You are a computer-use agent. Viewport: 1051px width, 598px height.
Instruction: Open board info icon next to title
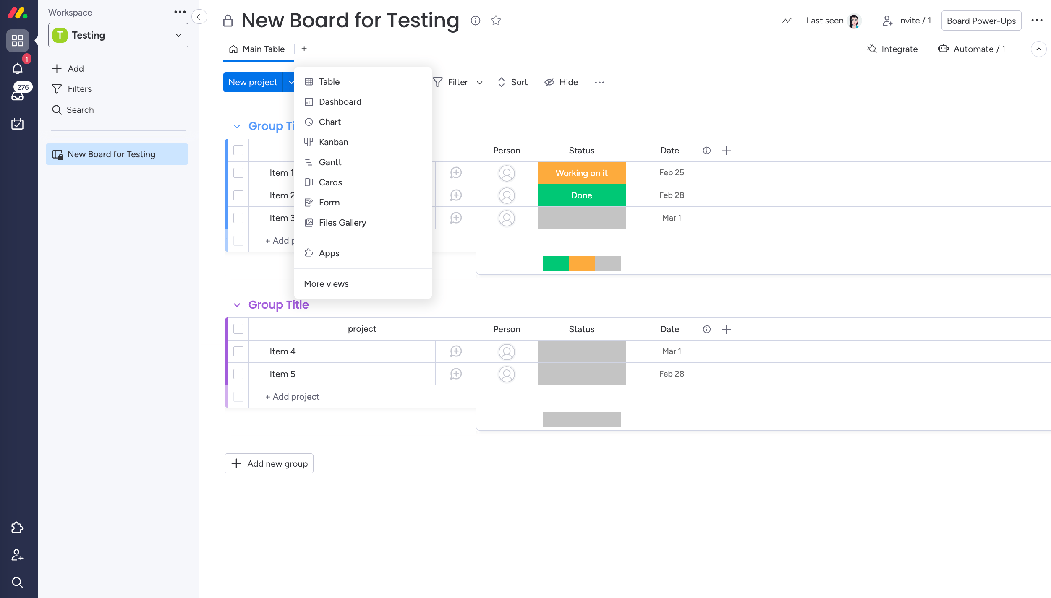tap(475, 20)
